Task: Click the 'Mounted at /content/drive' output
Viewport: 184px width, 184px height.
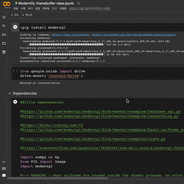Action: click(x=40, y=83)
